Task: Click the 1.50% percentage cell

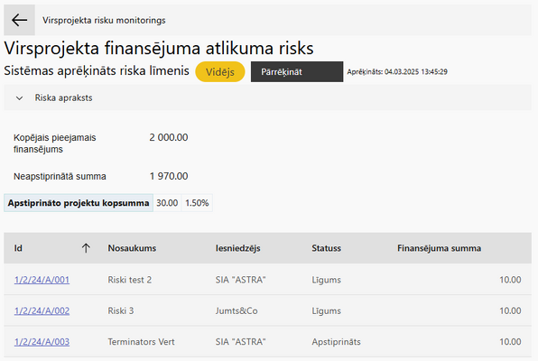Action: 197,203
